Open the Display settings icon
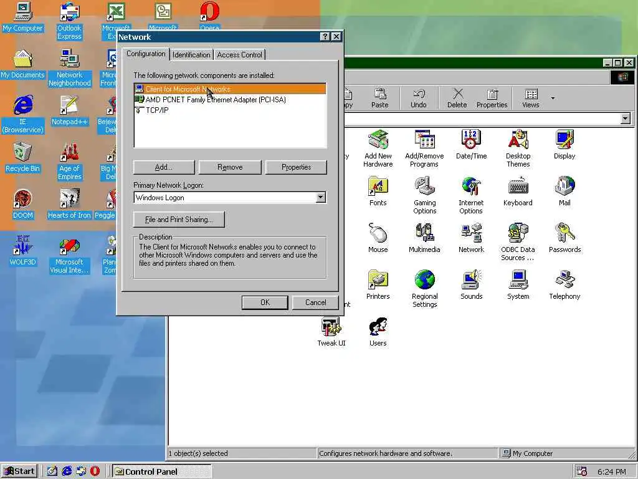The image size is (638, 479). 564,144
